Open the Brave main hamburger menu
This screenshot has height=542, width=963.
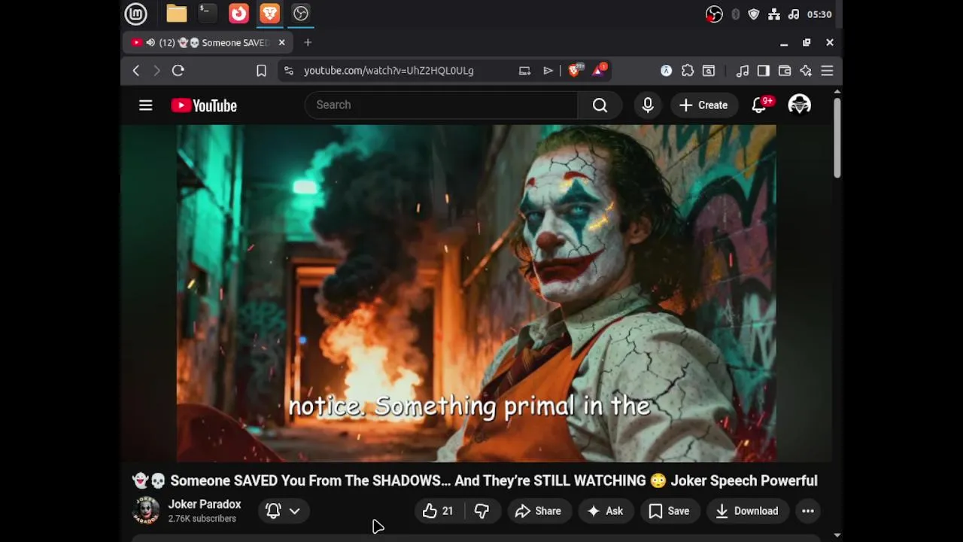(x=827, y=71)
